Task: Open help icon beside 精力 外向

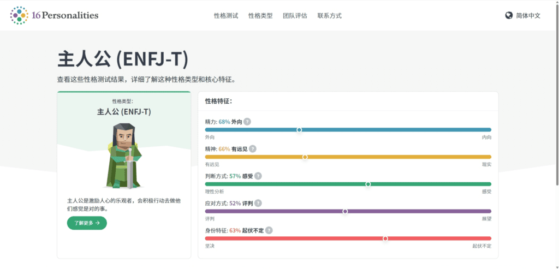Action: pyautogui.click(x=247, y=122)
